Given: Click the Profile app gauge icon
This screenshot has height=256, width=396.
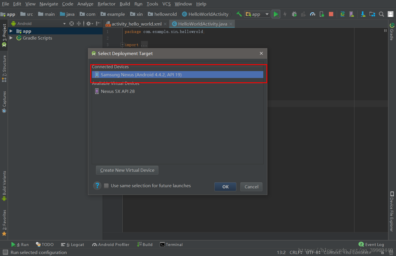Looking at the screenshot, I should (x=313, y=14).
